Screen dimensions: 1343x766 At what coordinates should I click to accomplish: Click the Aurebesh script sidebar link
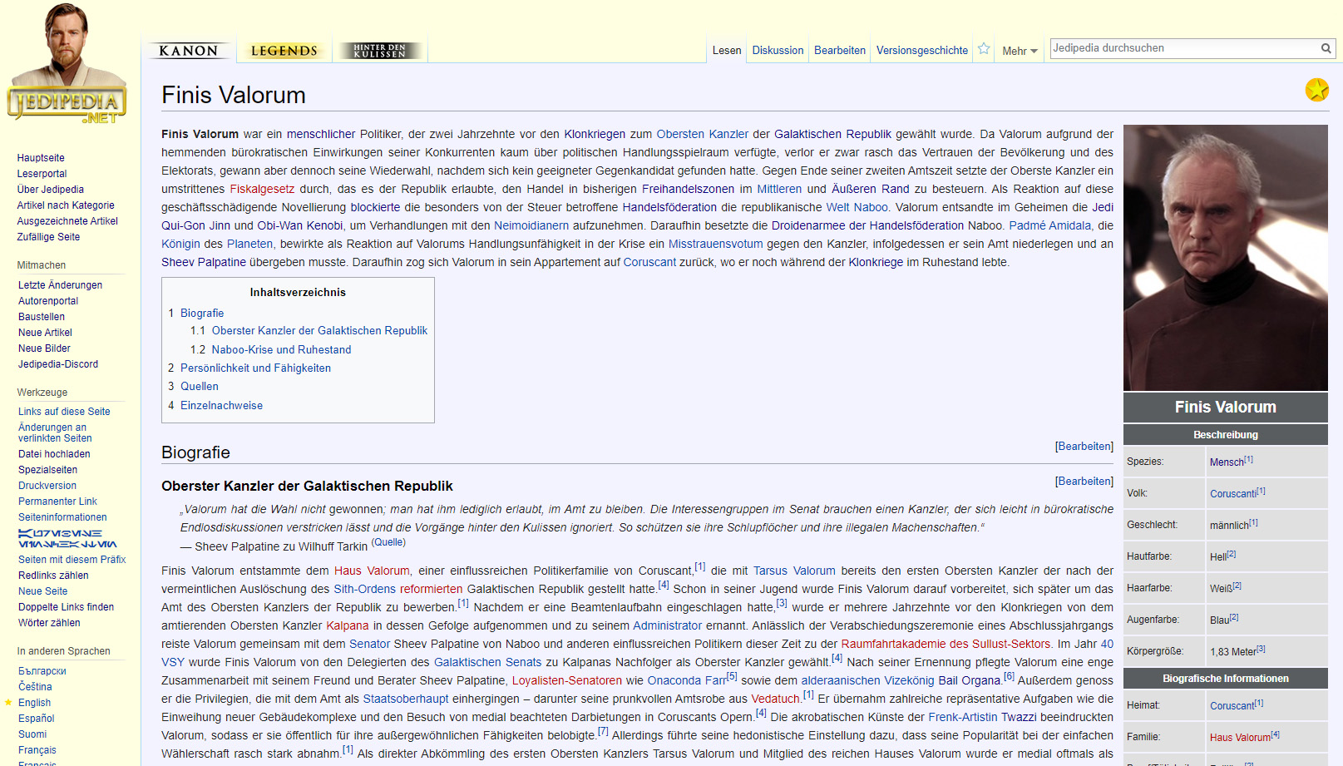coord(67,538)
